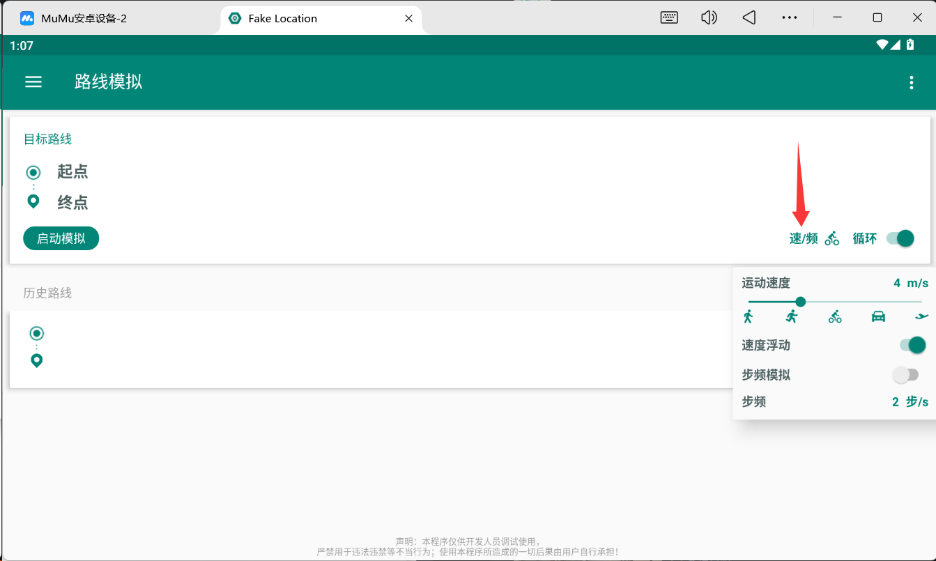Click the MuMu keyboard toolbar icon
This screenshot has height=561, width=936.
coord(669,18)
